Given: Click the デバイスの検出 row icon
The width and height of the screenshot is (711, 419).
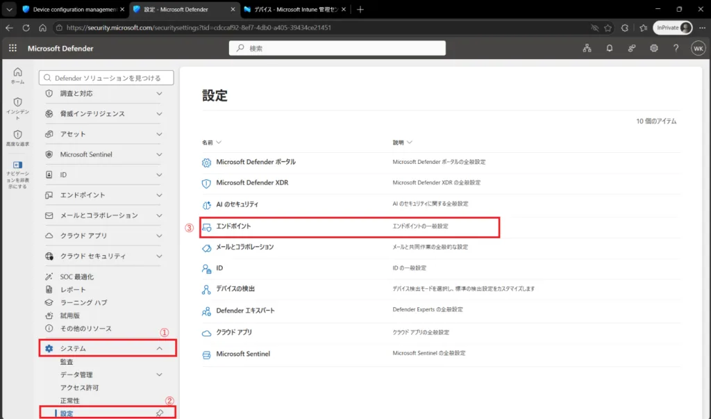Looking at the screenshot, I should (206, 290).
